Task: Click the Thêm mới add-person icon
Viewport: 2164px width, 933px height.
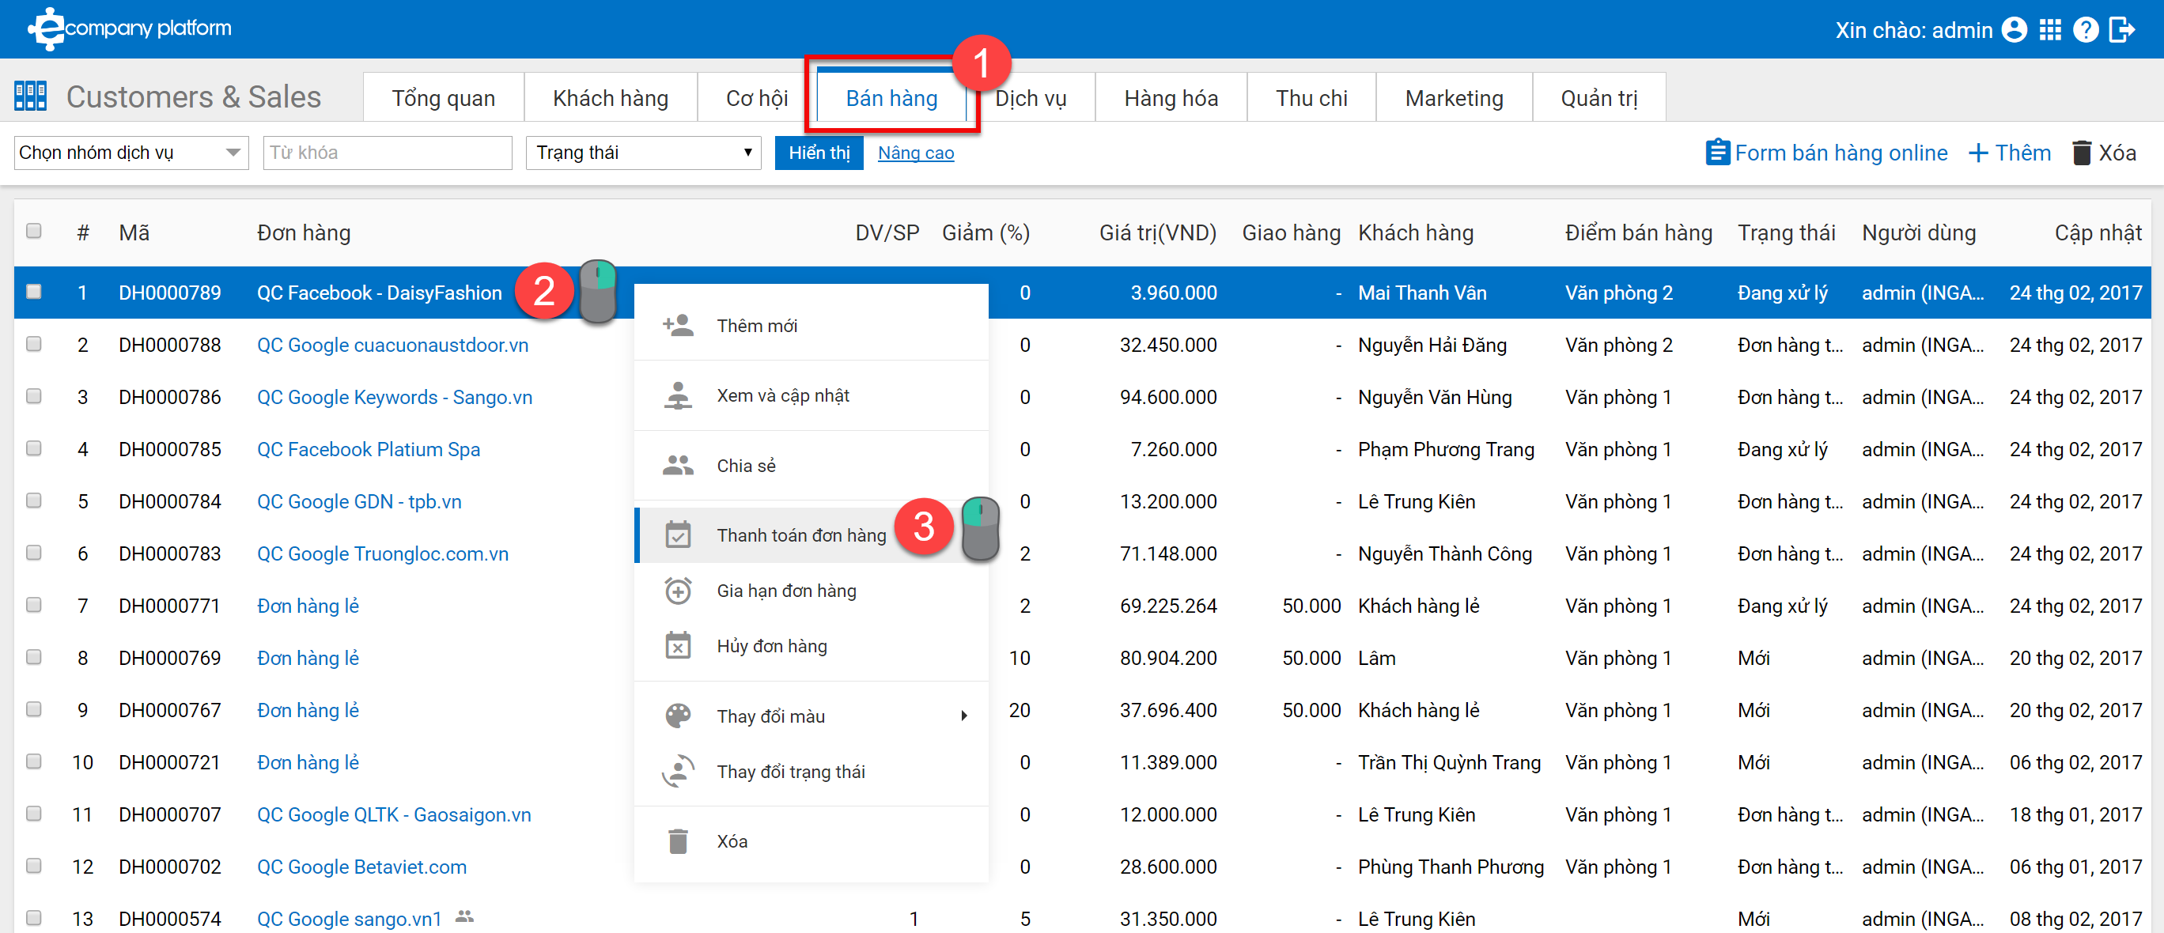Action: click(678, 325)
